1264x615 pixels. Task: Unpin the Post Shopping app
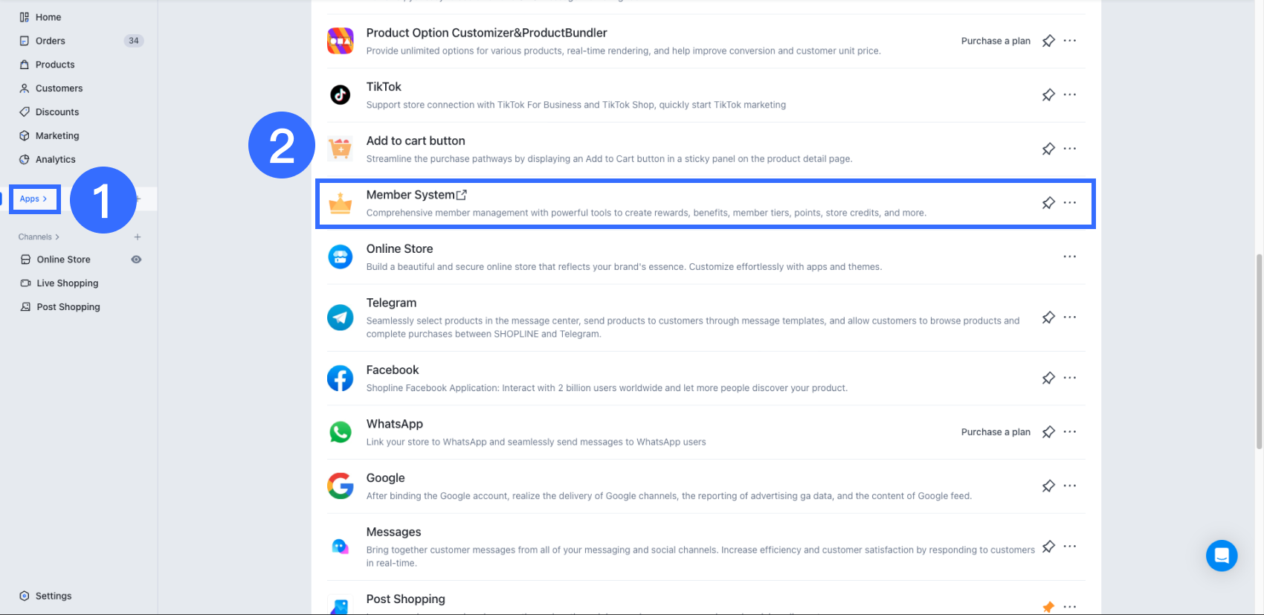(x=1048, y=607)
